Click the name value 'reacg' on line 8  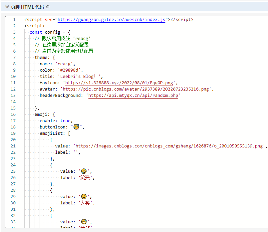[x=64, y=64]
